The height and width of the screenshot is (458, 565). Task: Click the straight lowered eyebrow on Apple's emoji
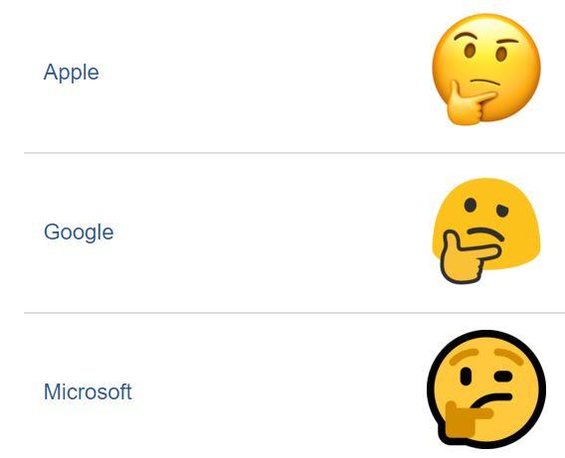click(x=507, y=42)
